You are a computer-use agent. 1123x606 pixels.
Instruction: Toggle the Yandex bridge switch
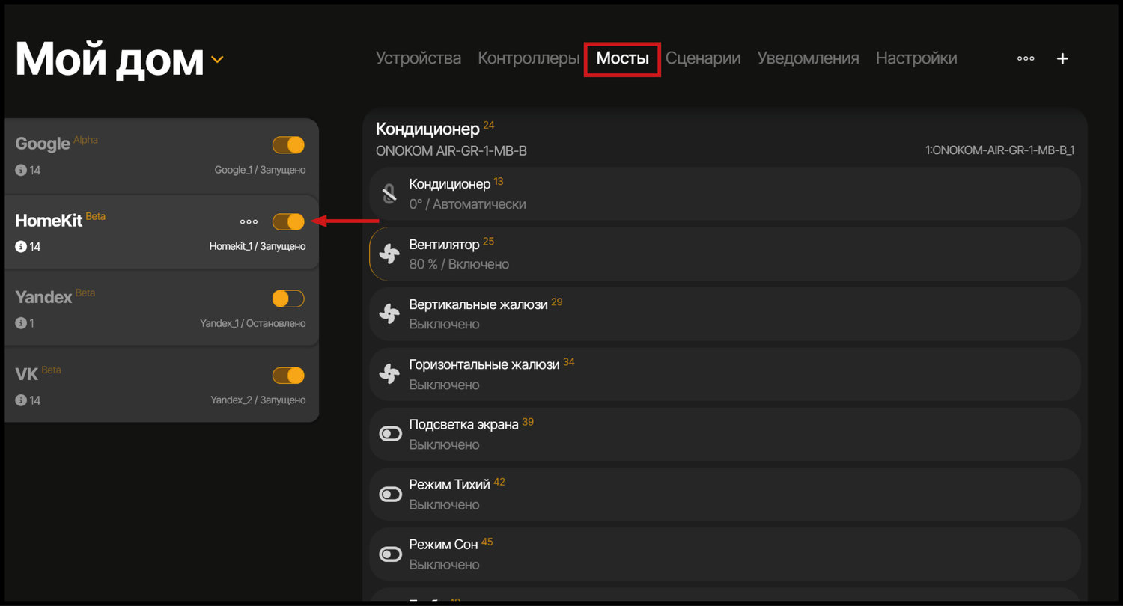[288, 299]
